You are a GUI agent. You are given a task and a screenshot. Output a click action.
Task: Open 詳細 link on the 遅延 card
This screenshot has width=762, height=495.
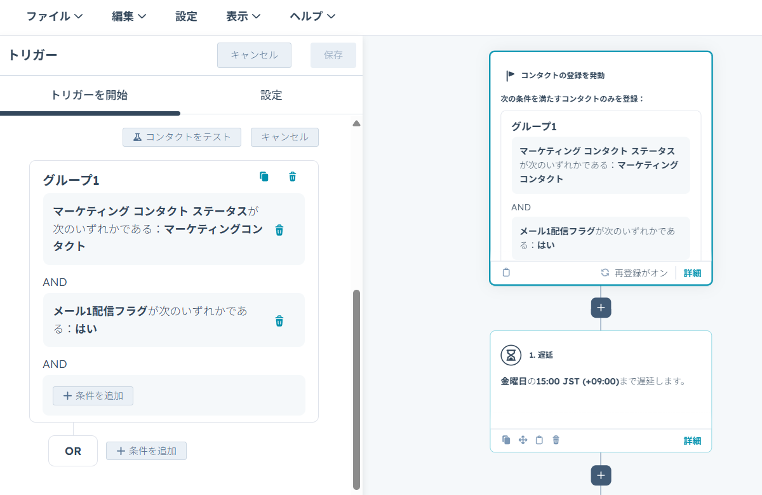tap(692, 440)
